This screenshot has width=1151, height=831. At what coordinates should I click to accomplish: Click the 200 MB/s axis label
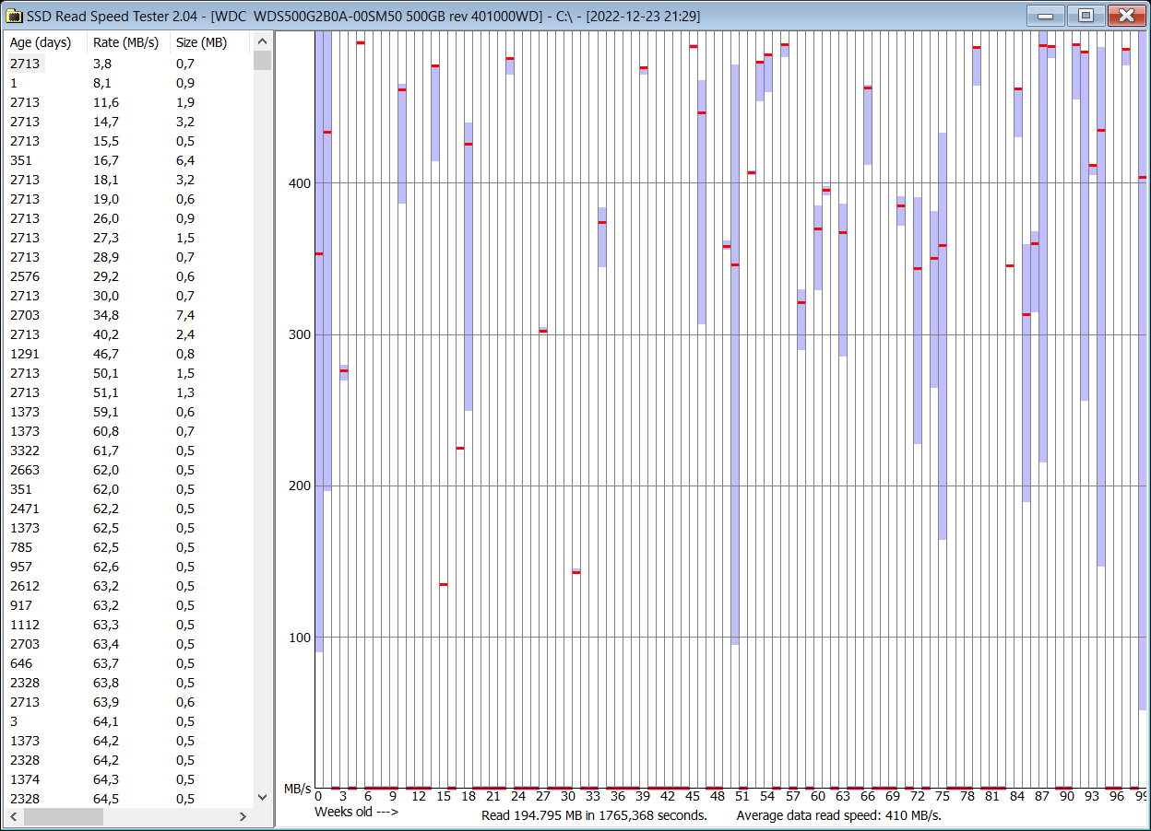pos(300,486)
